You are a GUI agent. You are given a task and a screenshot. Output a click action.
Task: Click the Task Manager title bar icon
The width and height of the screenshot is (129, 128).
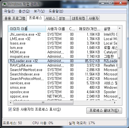[4, 4]
